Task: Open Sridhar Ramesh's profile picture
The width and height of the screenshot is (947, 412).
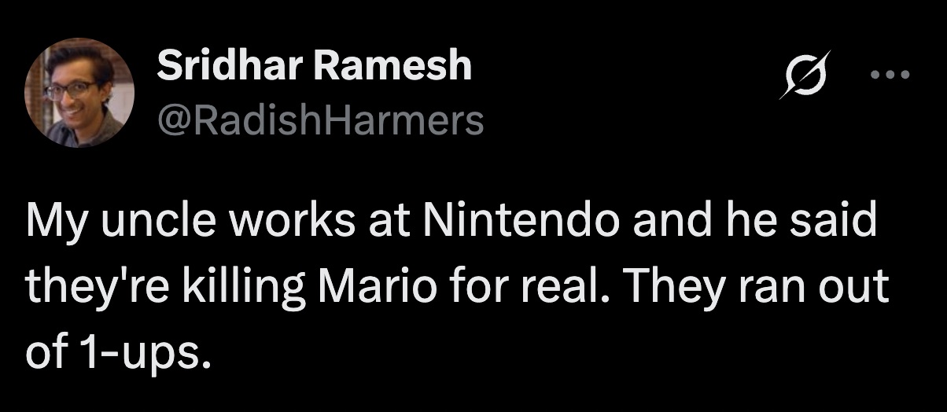Action: coord(79,92)
